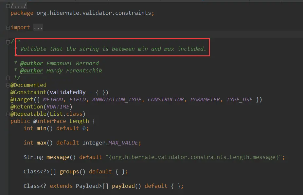This screenshot has height=195, width=303.
Task: Click the groups() method name
Action: point(69,172)
